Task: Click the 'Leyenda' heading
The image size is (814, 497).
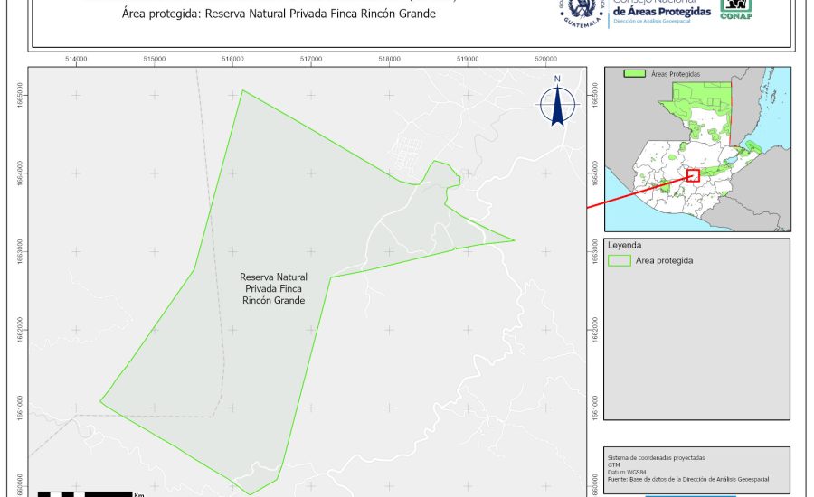Action: click(624, 245)
